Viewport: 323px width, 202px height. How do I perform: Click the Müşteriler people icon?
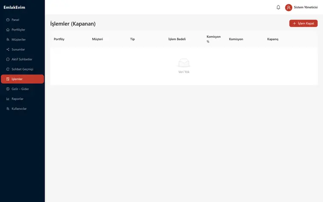(8, 40)
